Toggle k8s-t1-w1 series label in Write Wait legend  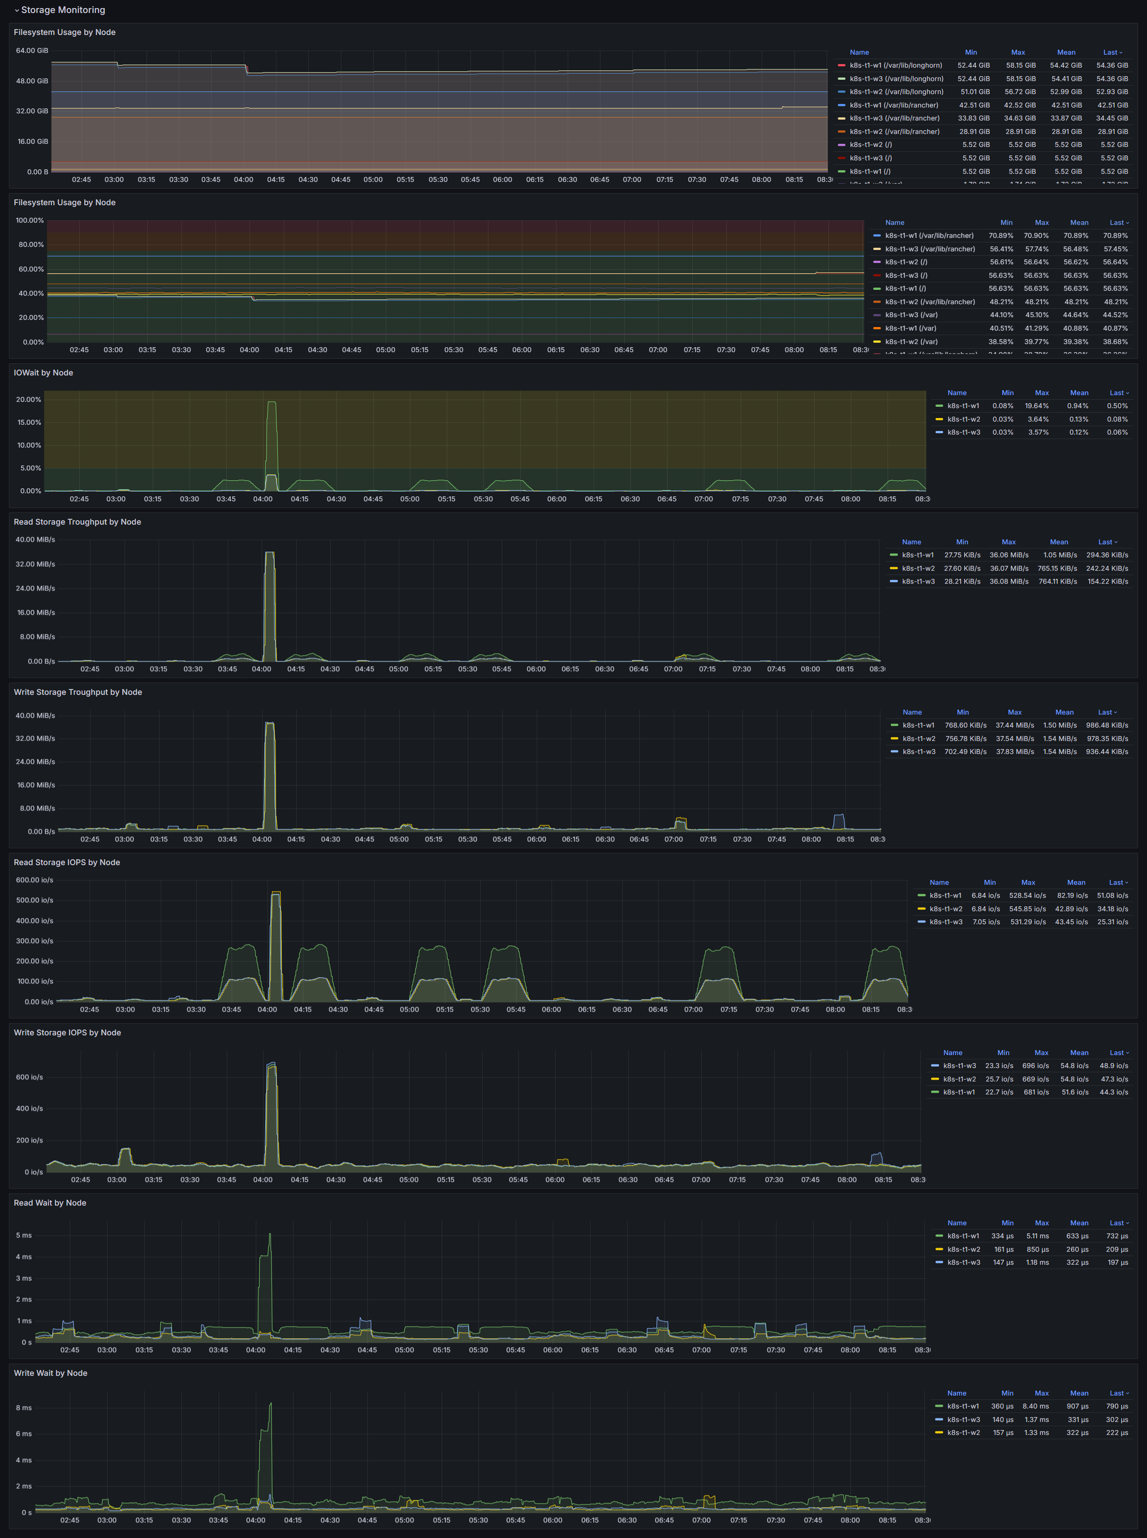pos(963,1406)
